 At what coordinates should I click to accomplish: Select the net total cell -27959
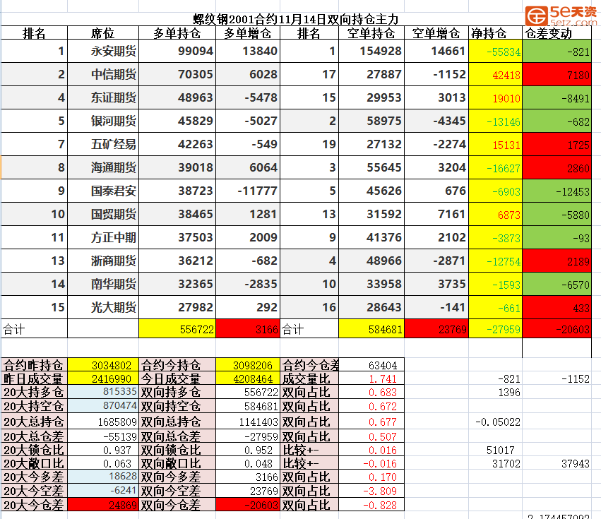(x=496, y=329)
